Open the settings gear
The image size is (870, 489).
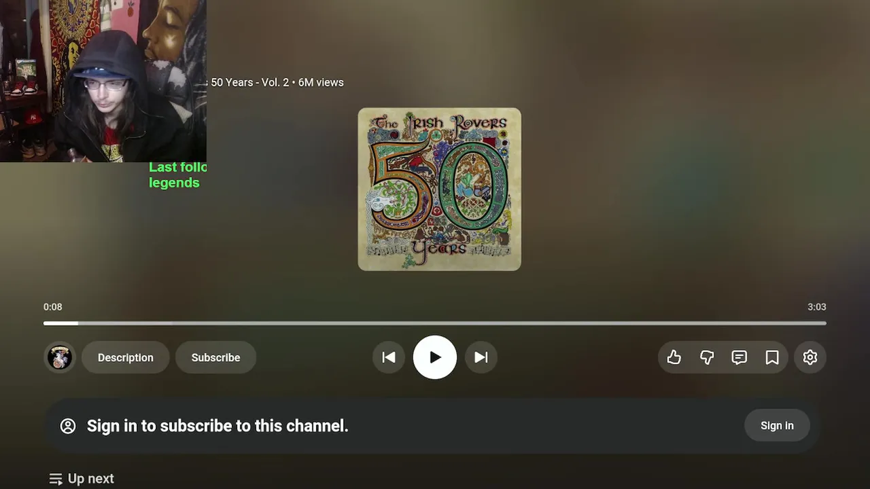(x=810, y=357)
